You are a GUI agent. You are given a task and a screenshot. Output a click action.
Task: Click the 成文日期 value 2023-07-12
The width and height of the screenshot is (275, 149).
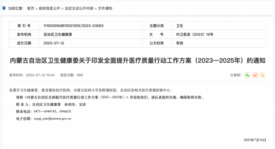click(x=54, y=43)
